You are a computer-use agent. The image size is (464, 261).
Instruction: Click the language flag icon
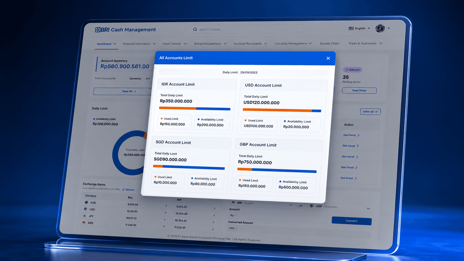351,28
